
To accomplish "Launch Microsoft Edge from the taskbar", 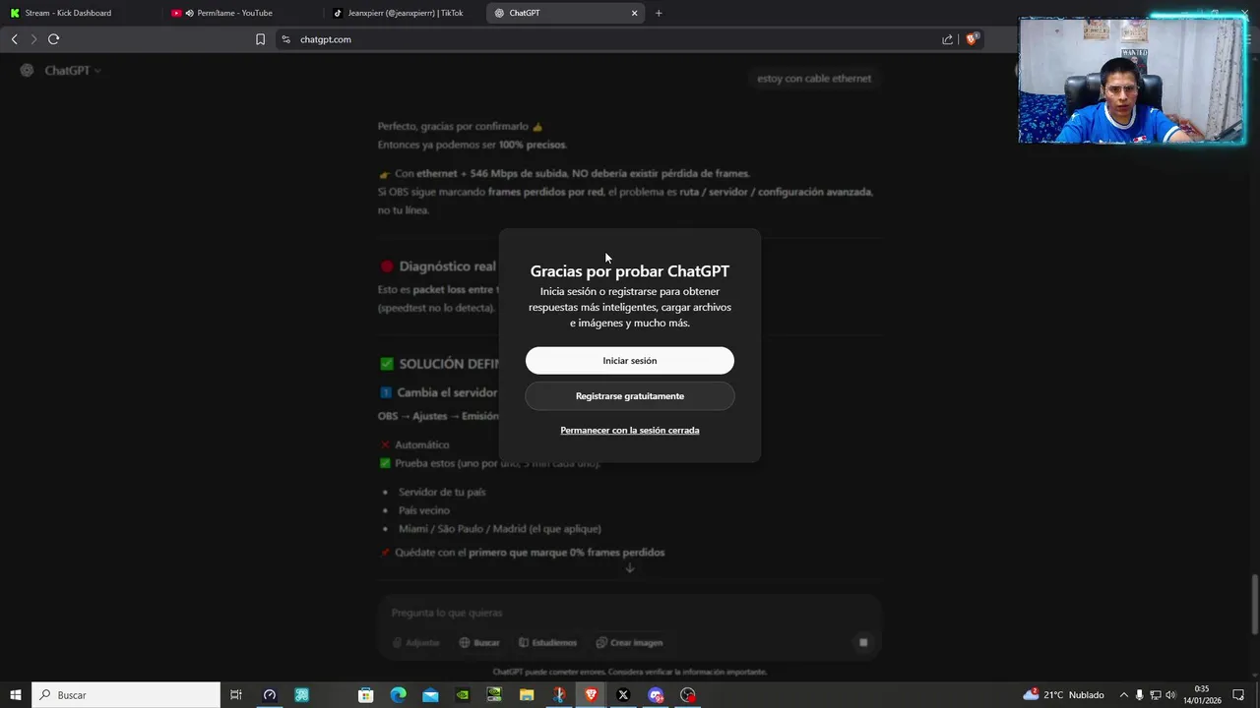I will 398,695.
